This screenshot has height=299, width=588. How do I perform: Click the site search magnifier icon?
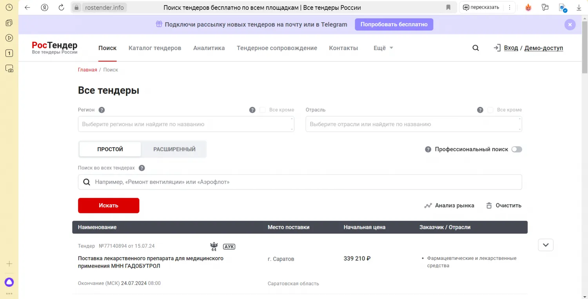(x=475, y=48)
